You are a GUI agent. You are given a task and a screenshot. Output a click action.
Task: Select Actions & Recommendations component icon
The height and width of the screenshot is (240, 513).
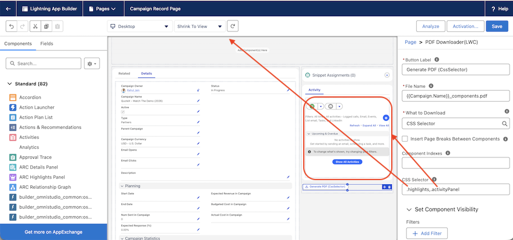(x=13, y=127)
